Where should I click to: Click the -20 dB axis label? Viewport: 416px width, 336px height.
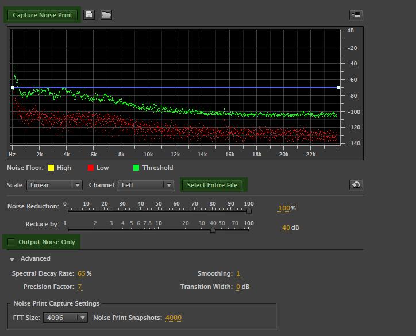pyautogui.click(x=353, y=48)
